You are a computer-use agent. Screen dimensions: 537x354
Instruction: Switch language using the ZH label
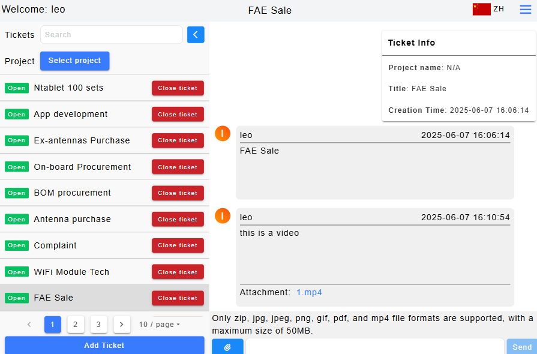[499, 9]
